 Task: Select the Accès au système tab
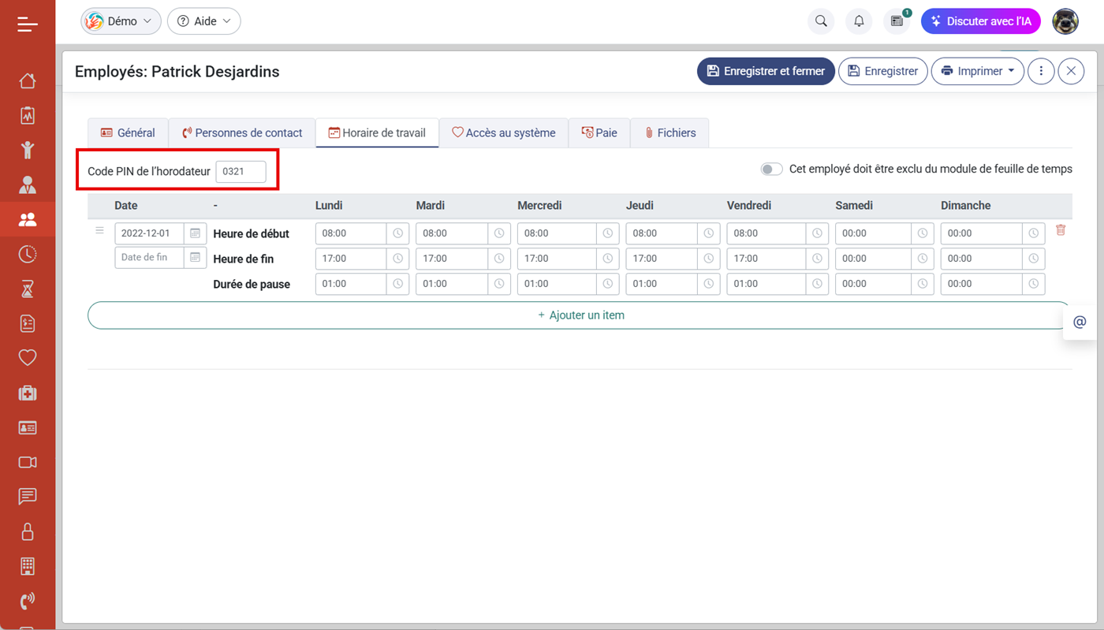[x=503, y=132]
